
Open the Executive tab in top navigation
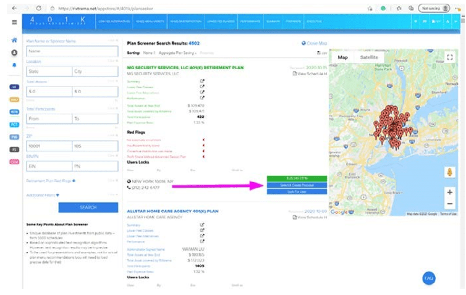click(x=316, y=22)
